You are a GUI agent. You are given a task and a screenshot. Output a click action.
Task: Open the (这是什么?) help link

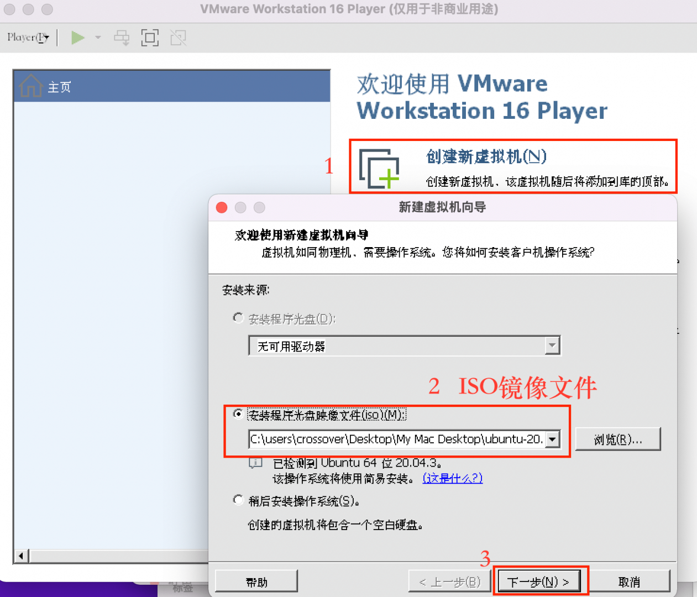[452, 479]
